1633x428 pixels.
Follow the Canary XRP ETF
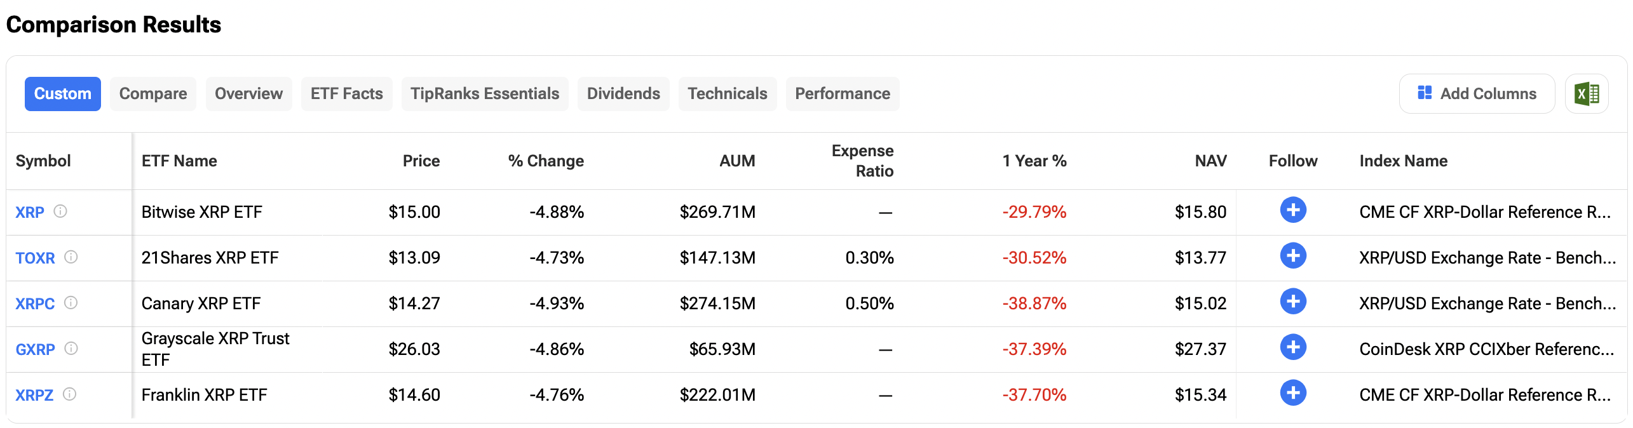click(1293, 302)
